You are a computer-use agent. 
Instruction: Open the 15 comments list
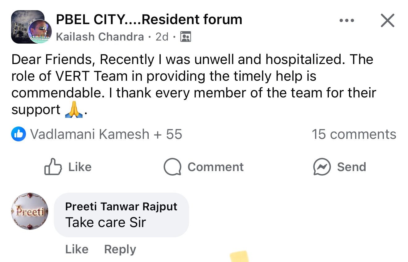coord(354,134)
